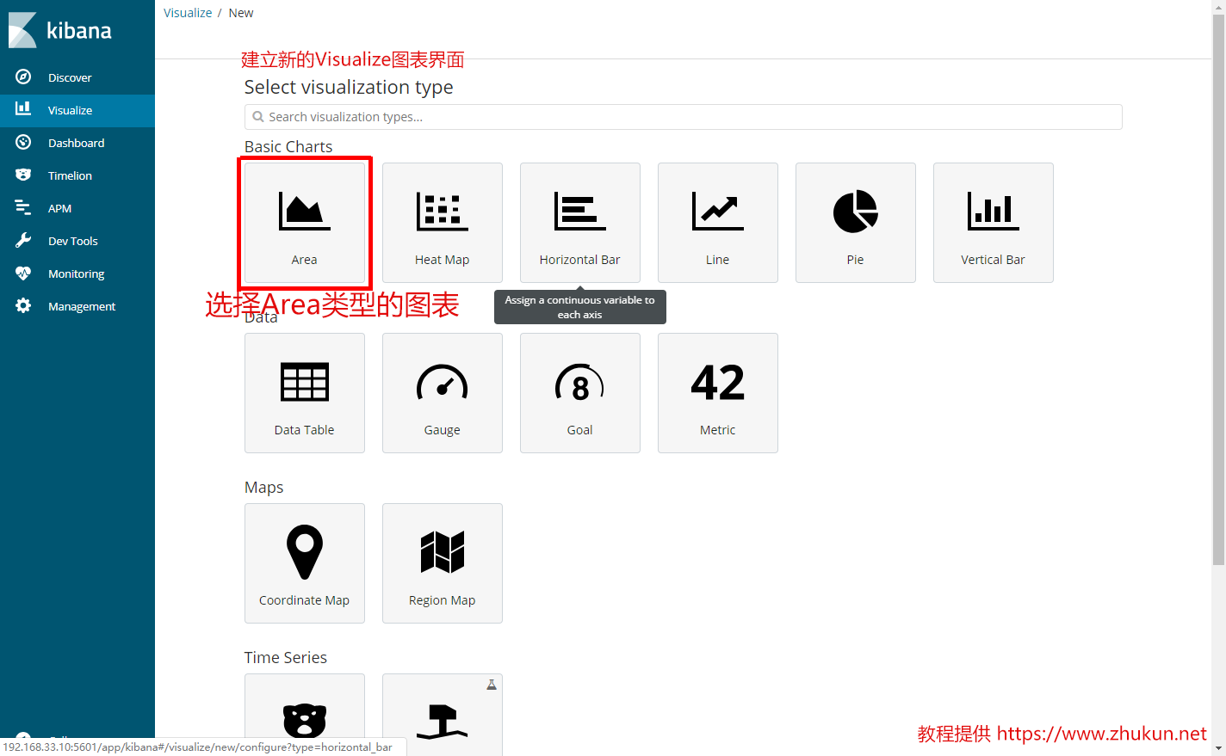
Task: Select the Region Map icon
Action: (x=443, y=552)
